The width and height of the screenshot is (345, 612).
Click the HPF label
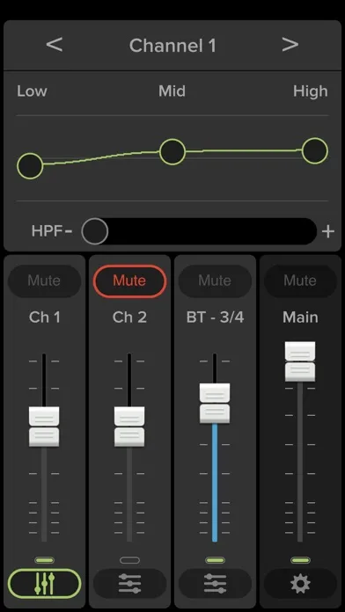coord(48,231)
